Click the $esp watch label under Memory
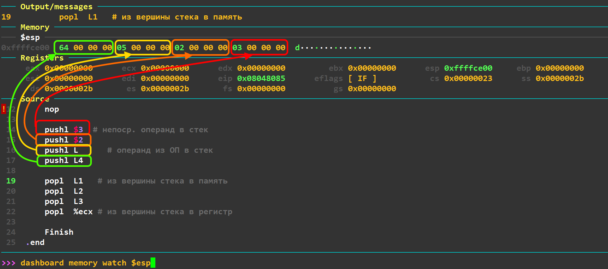608x269 pixels. pos(30,37)
